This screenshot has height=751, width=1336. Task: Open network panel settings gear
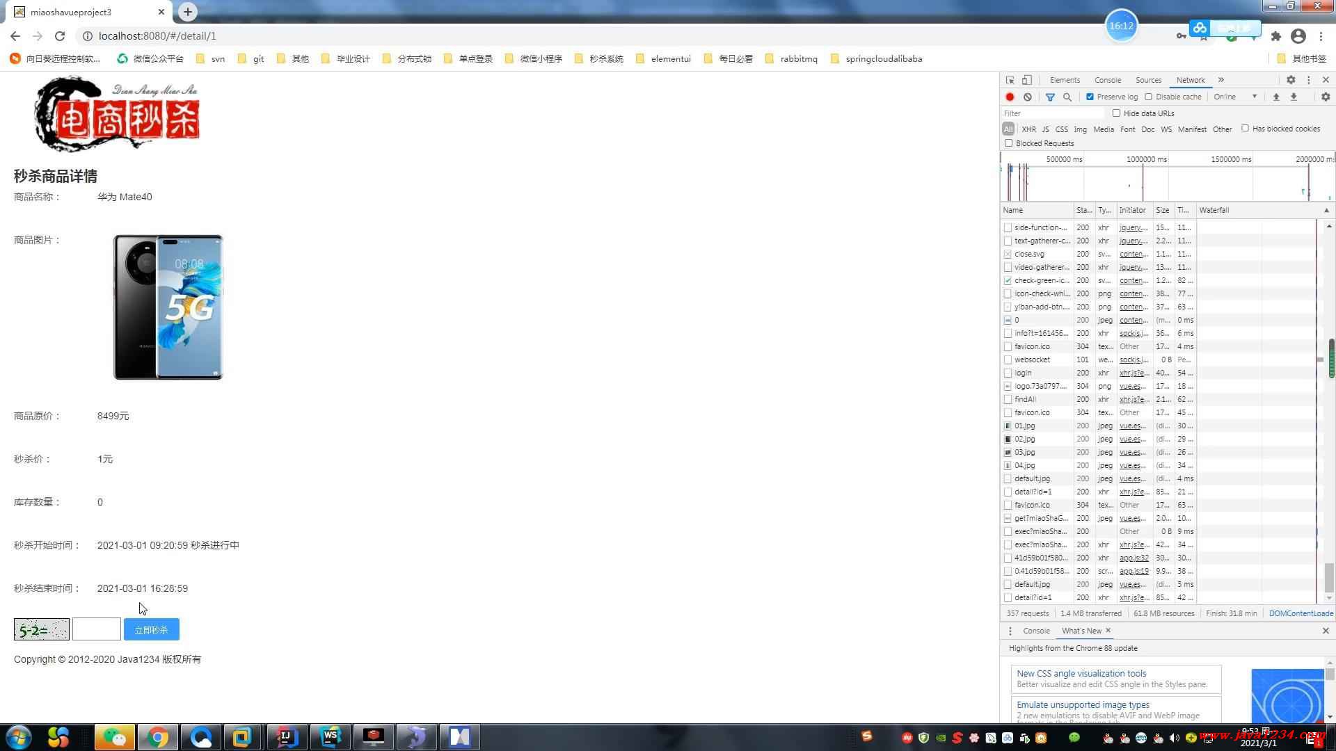[x=1326, y=97]
